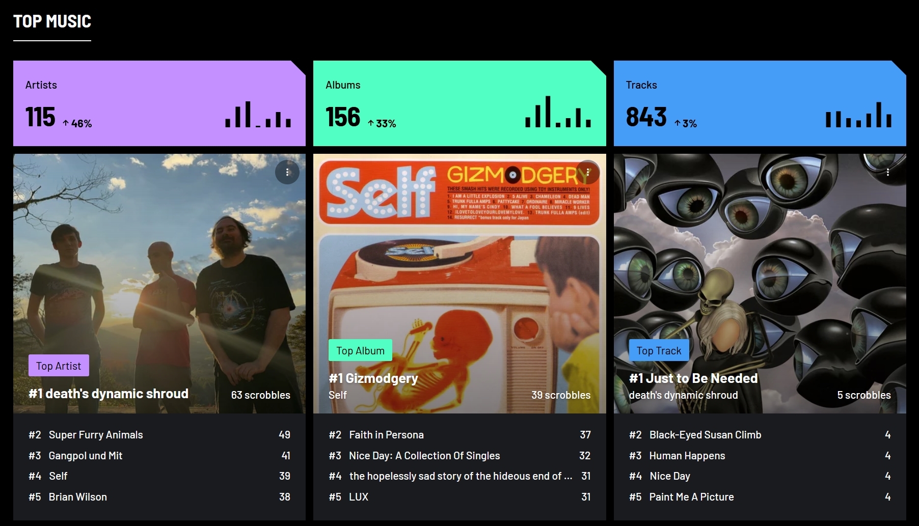The image size is (919, 526).
Task: Open death's dynamic shroud top artist link
Action: tap(109, 394)
